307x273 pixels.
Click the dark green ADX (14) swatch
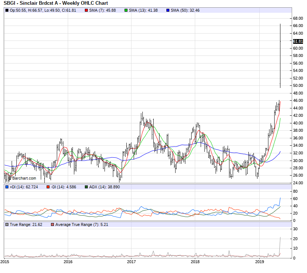pos(86,187)
